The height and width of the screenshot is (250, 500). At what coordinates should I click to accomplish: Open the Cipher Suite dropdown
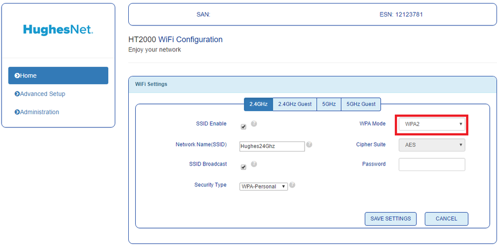click(x=432, y=144)
